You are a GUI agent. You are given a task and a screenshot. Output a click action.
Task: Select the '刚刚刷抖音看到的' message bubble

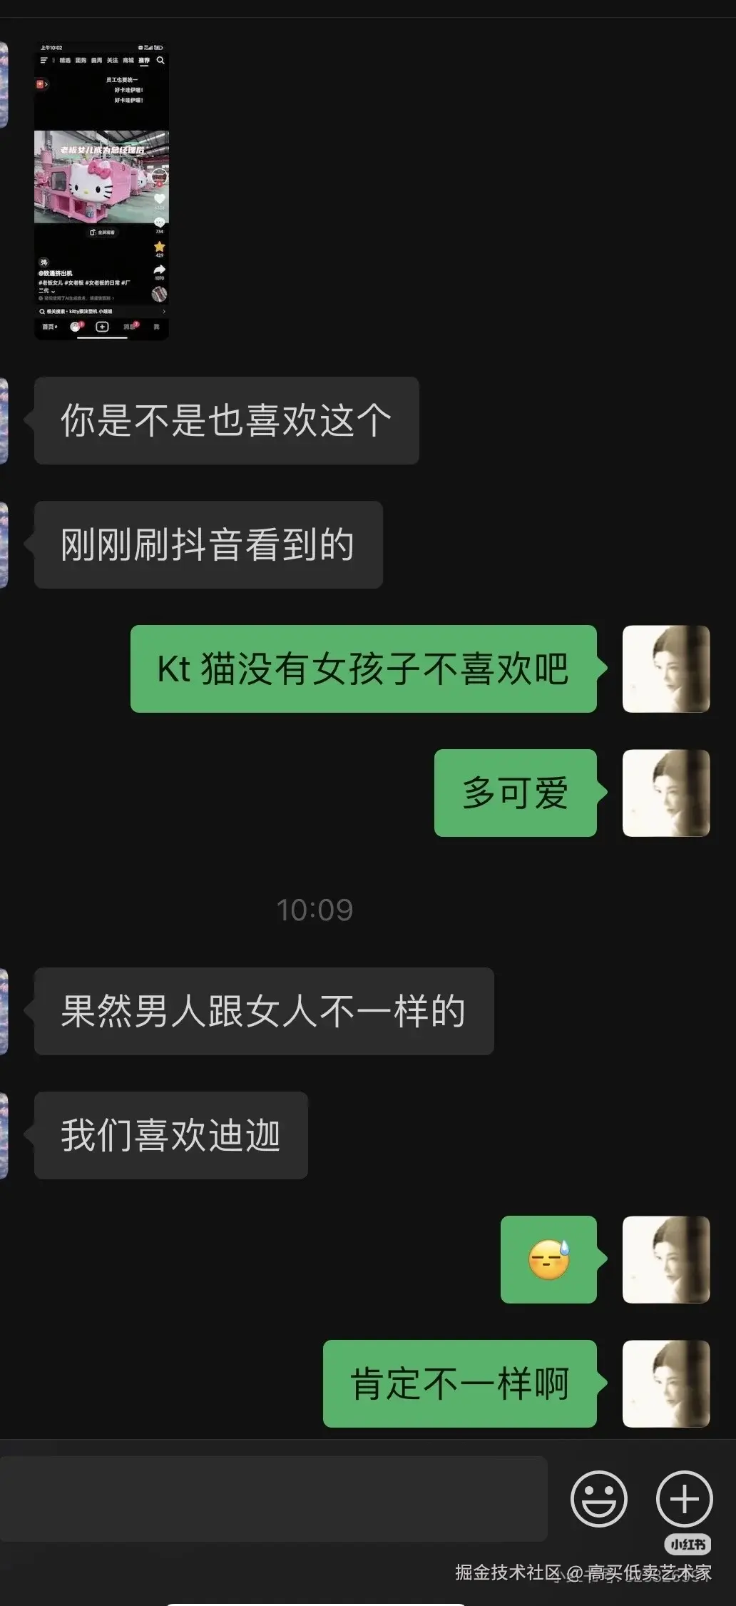click(x=208, y=544)
